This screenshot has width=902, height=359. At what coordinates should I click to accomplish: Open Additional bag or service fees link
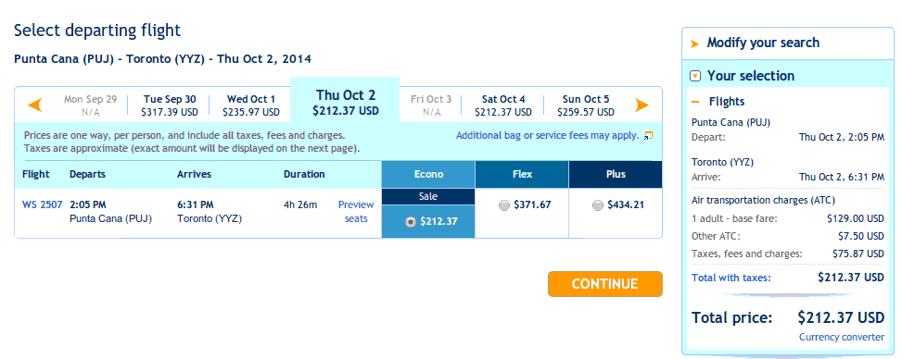547,136
